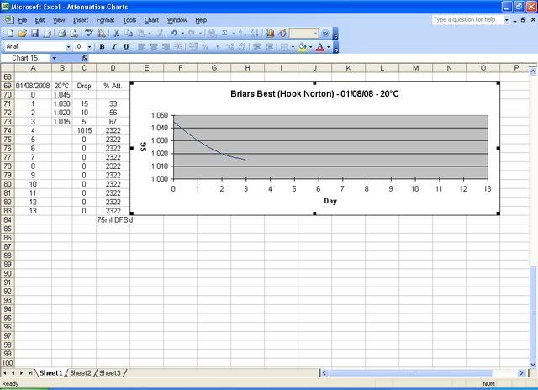This screenshot has width=538, height=390.
Task: Select cell containing 75ml DFS'd
Action: pos(115,220)
